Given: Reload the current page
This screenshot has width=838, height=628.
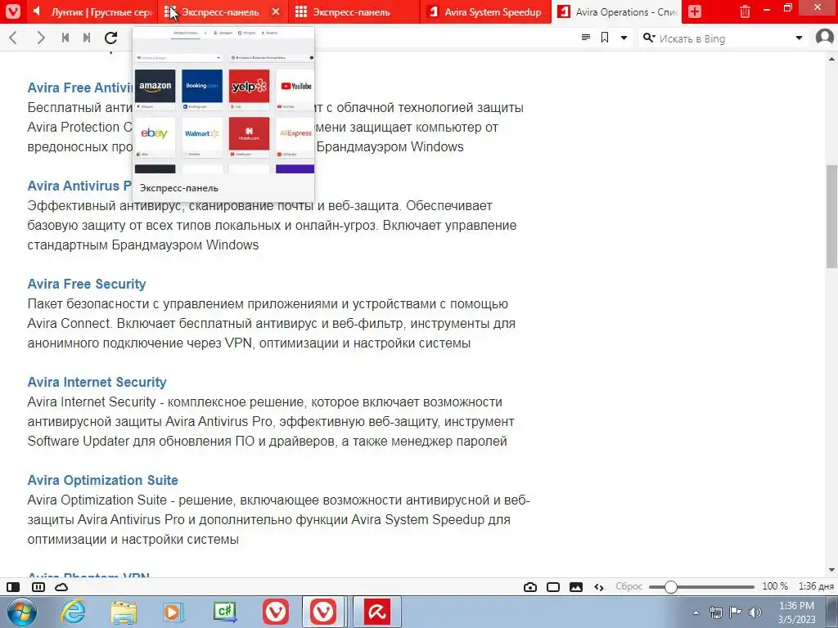Looking at the screenshot, I should (110, 38).
